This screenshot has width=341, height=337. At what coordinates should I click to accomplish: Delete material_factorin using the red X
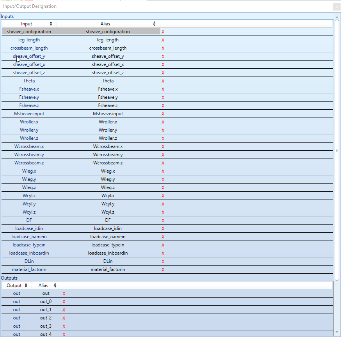tap(163, 269)
